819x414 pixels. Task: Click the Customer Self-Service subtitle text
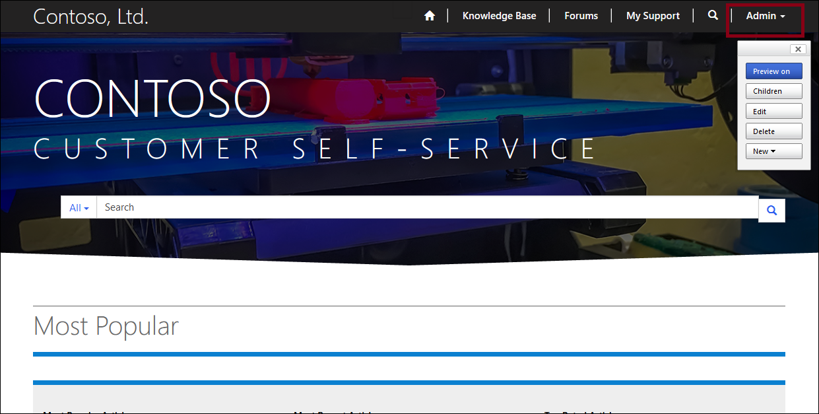click(315, 149)
